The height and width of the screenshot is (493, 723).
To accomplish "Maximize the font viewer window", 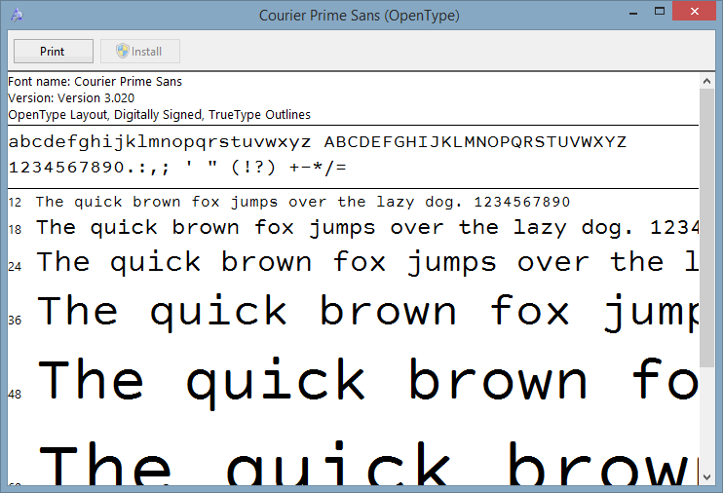I will [660, 12].
